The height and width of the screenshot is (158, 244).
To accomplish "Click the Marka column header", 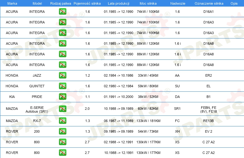I will pos(12,3).
